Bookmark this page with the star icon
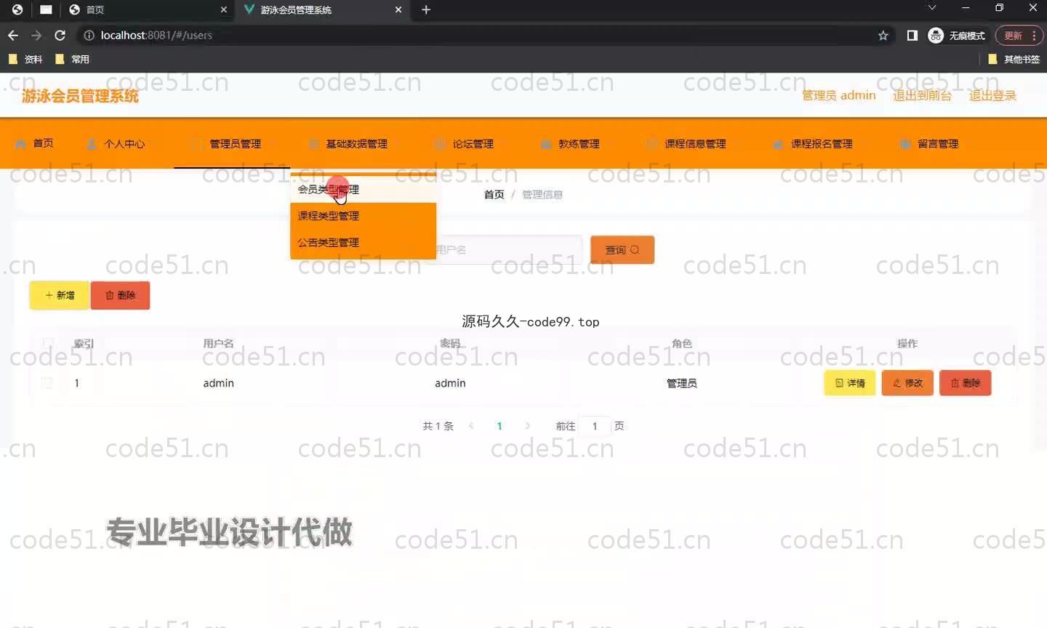 883,35
